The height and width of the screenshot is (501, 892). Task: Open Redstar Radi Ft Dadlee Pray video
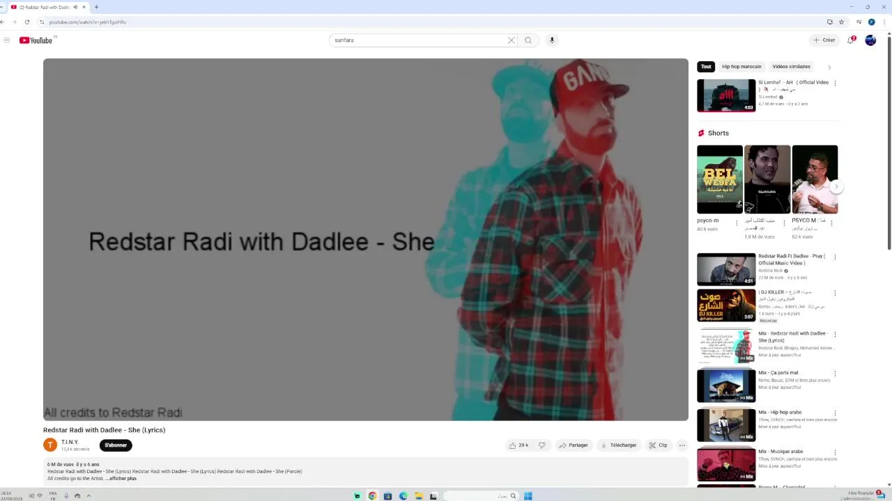pos(726,269)
